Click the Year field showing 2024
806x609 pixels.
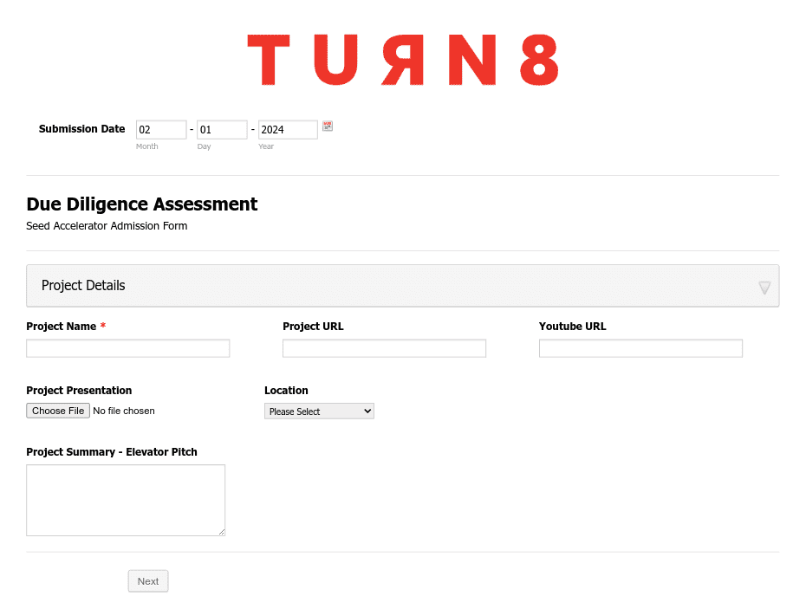(288, 129)
